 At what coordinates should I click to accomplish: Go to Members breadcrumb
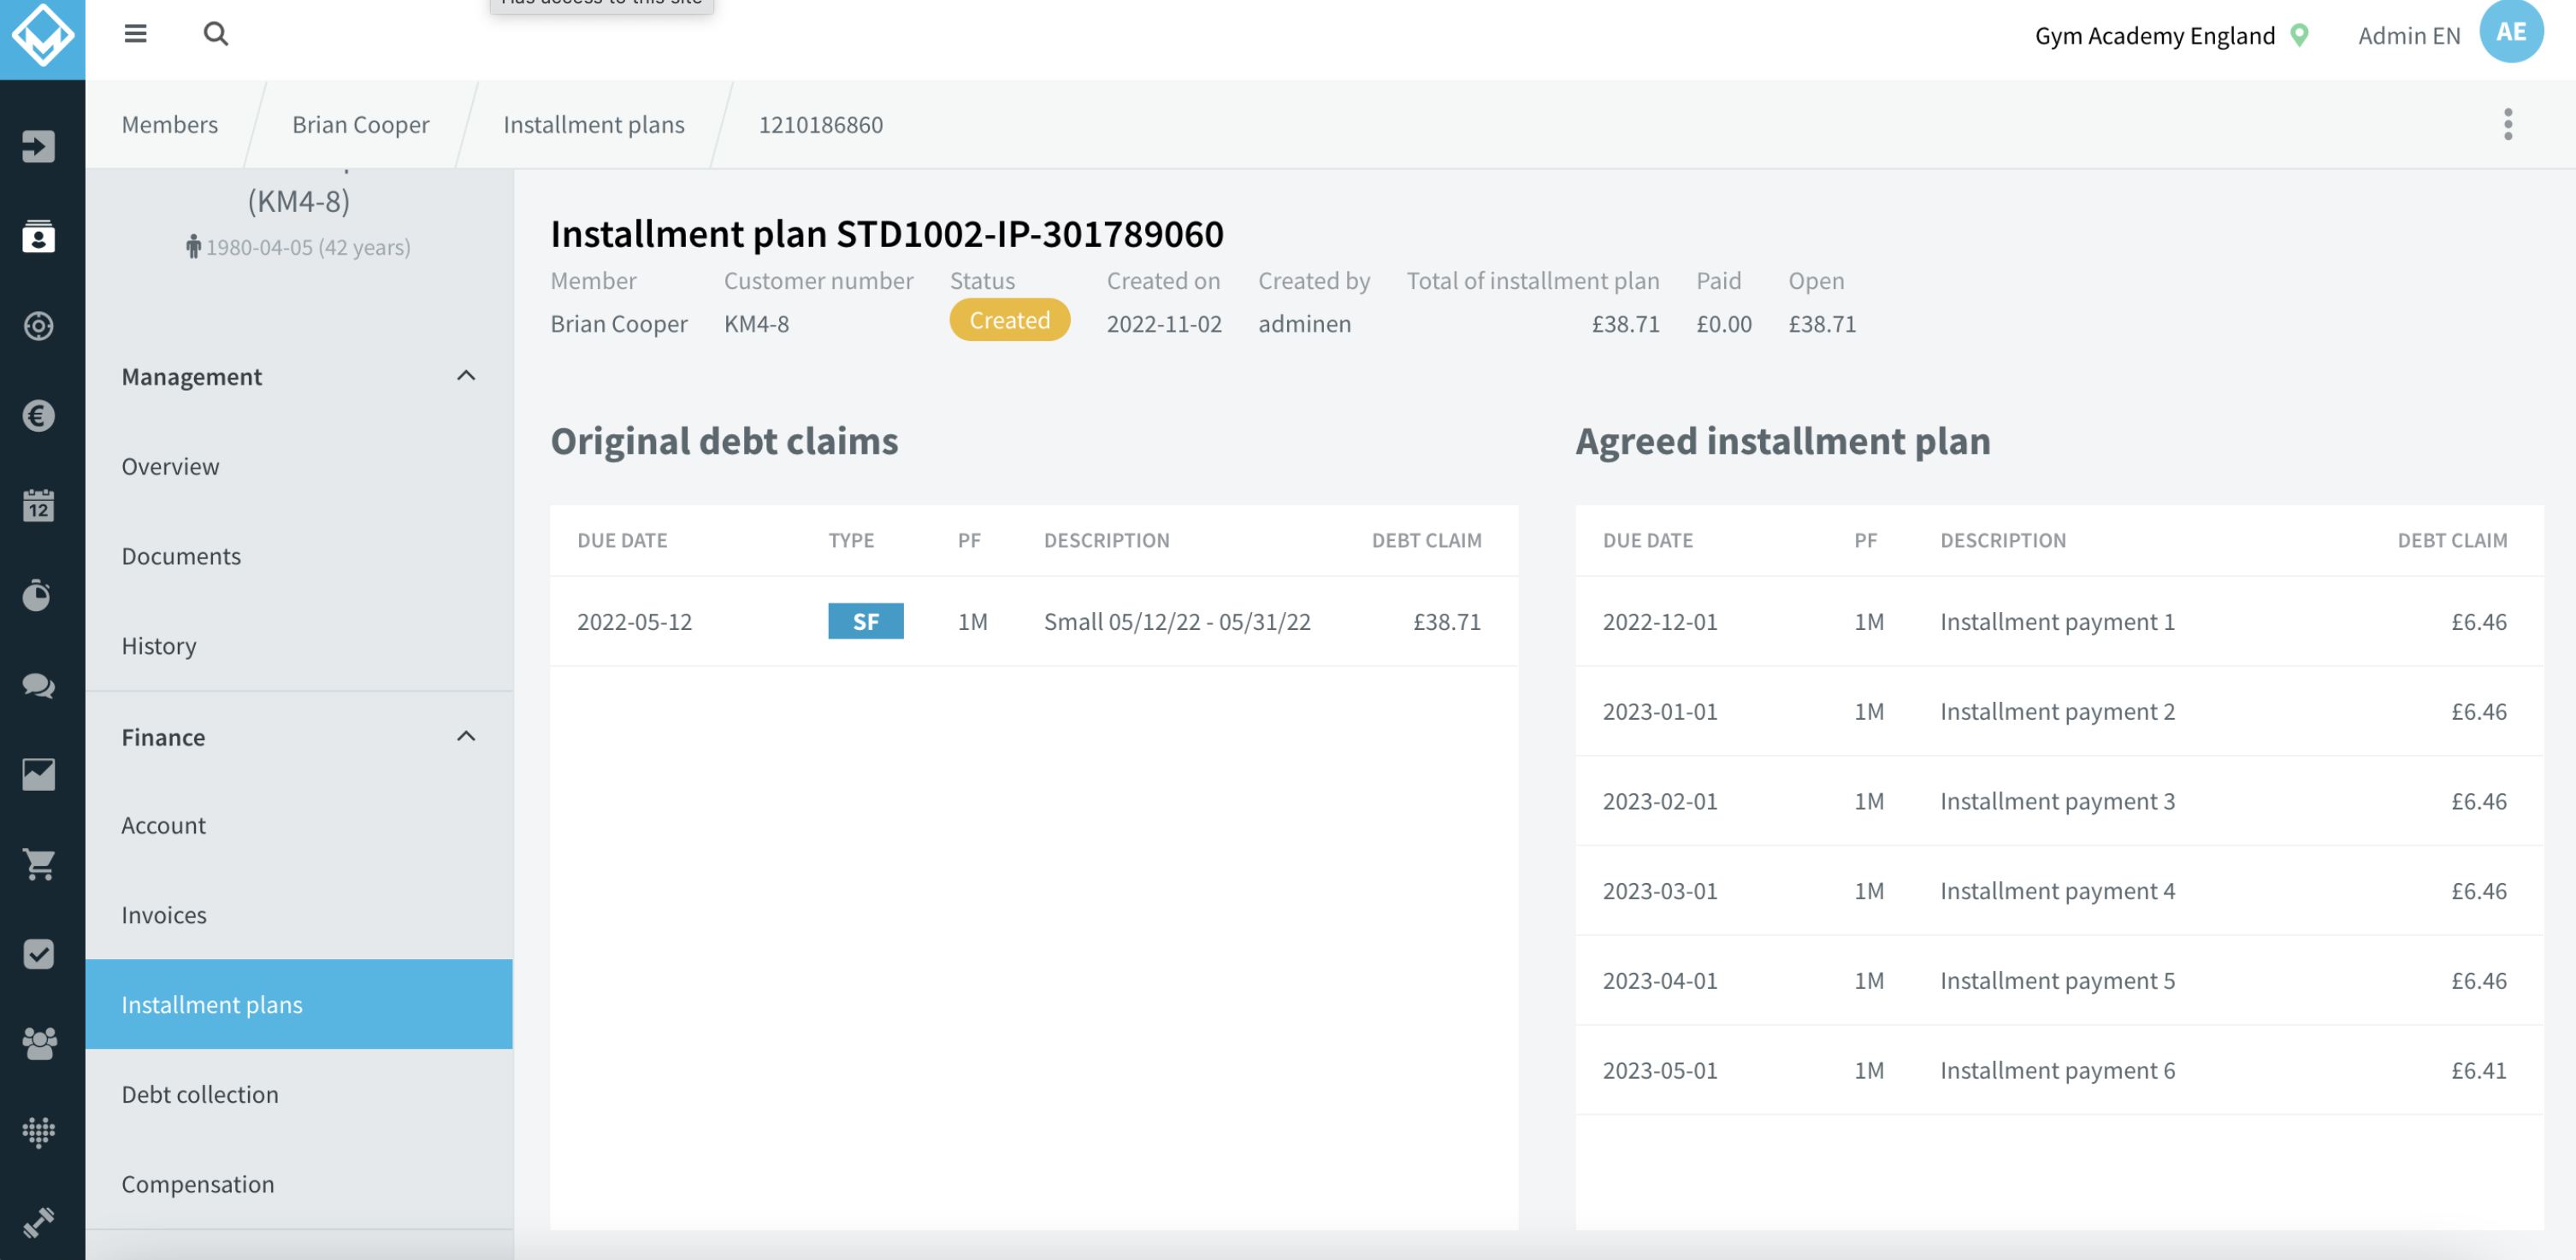point(170,125)
